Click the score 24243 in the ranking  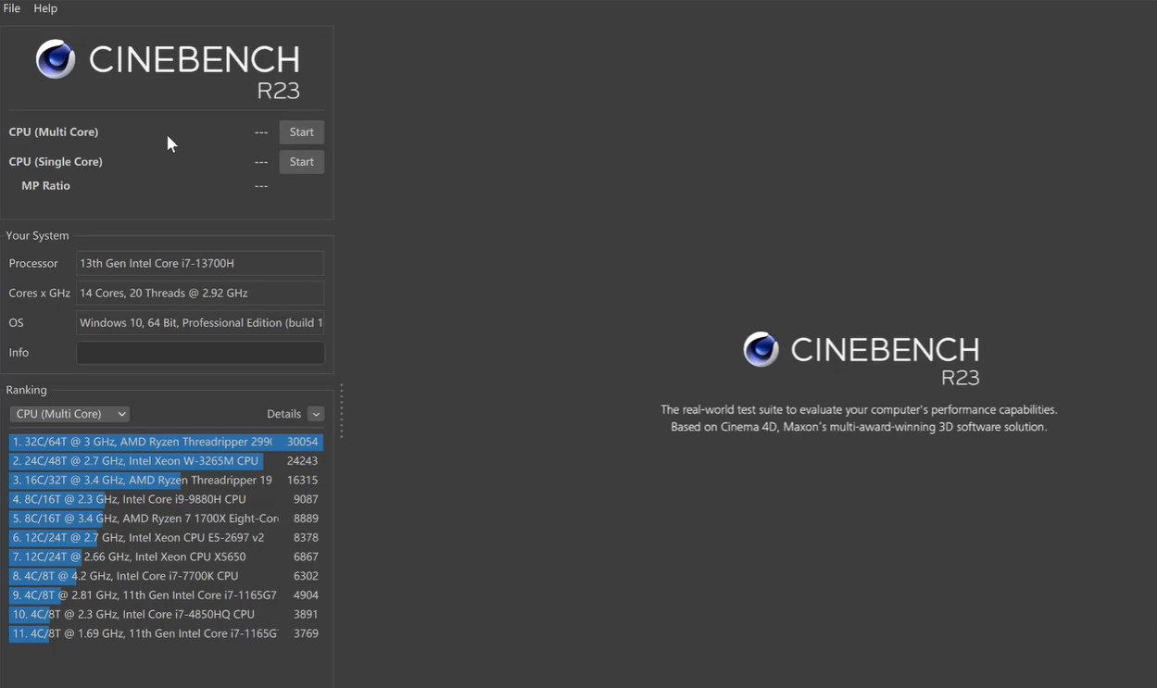pos(303,461)
